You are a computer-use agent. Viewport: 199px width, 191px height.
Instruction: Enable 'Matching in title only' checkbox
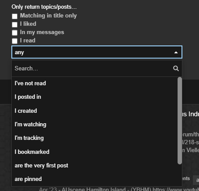coord(14,16)
